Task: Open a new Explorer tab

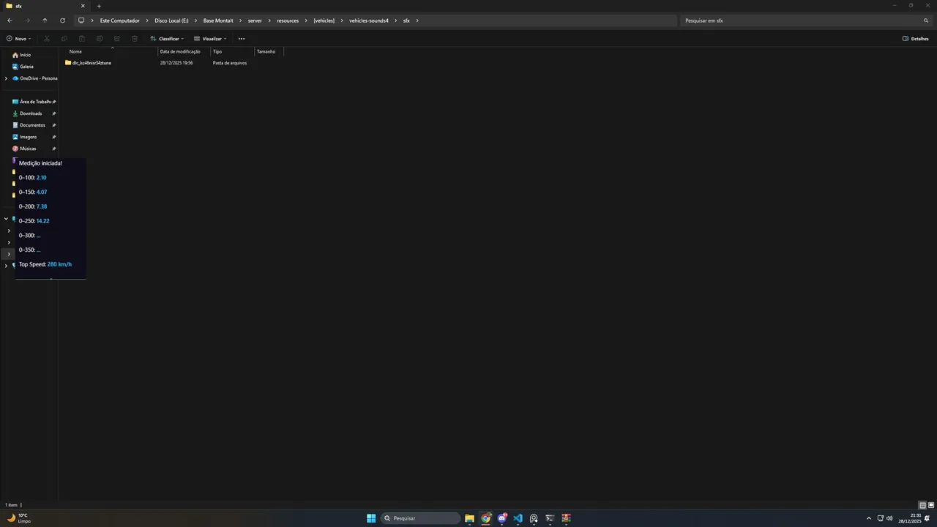Action: 99,6
